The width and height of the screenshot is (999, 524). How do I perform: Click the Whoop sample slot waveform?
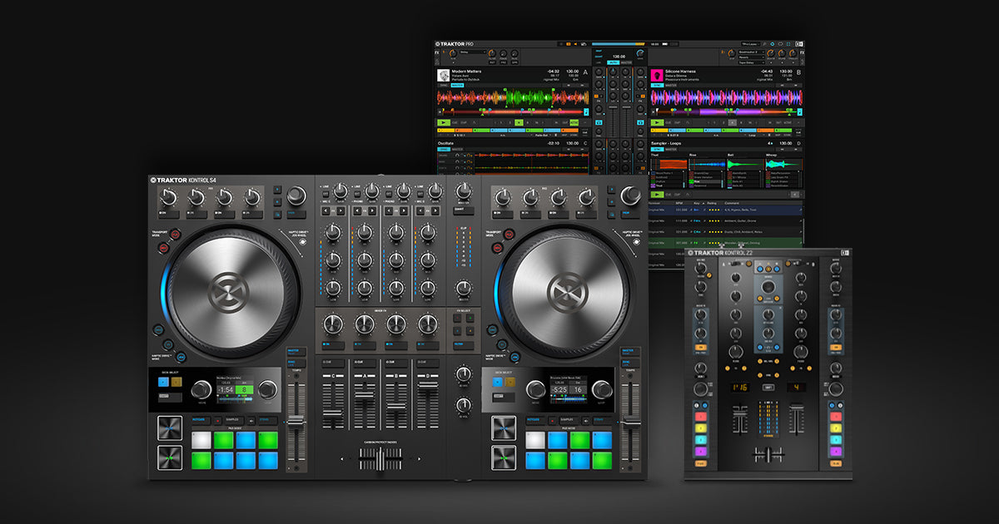(784, 164)
